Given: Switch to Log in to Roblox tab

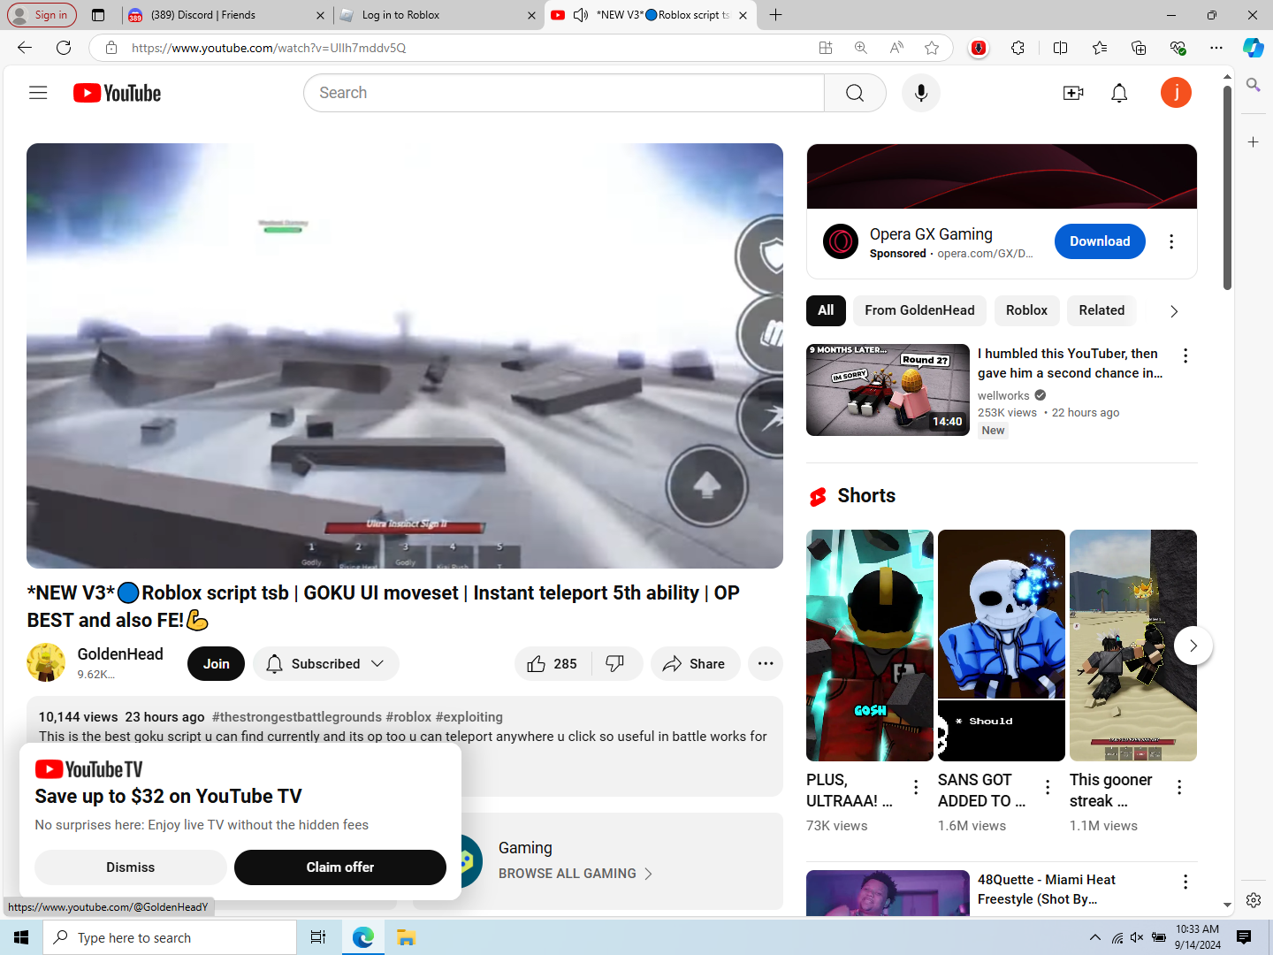Looking at the screenshot, I should coord(438,15).
